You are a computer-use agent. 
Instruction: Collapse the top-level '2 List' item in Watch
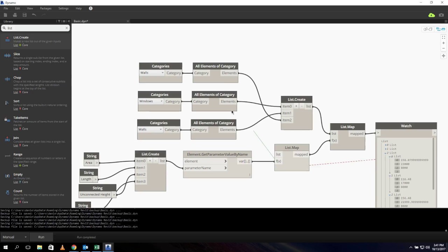[386, 153]
